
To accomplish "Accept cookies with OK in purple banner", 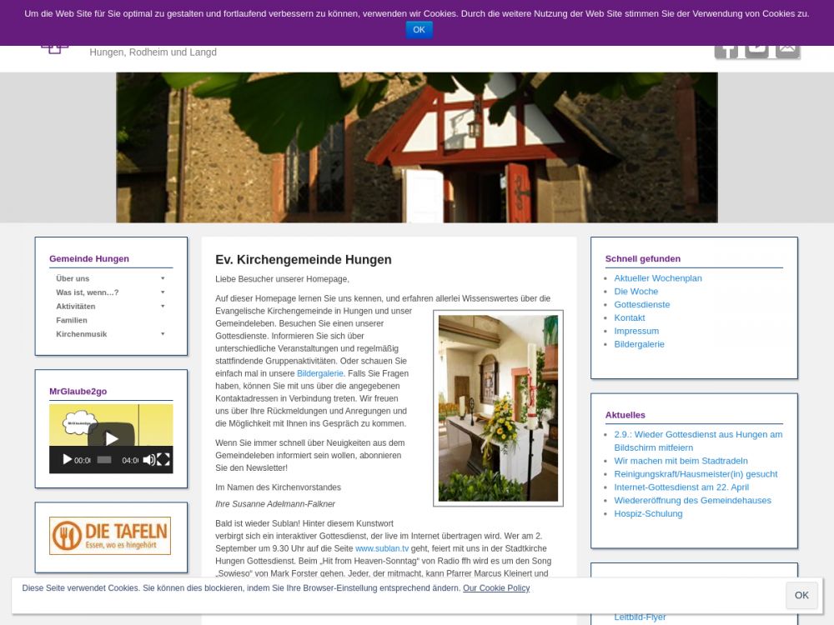I will (419, 30).
